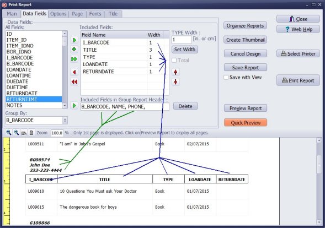Click the TYPE Width input field
This screenshot has height=228, width=325.
tap(182, 40)
